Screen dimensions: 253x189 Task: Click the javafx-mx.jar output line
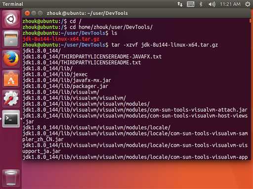(67, 80)
